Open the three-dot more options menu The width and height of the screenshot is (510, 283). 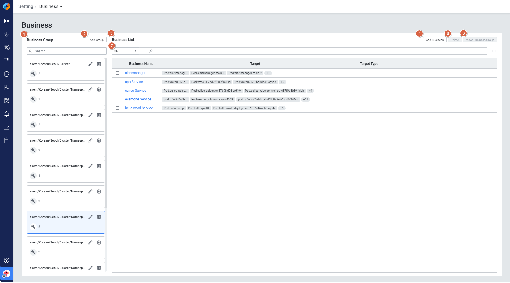(494, 51)
